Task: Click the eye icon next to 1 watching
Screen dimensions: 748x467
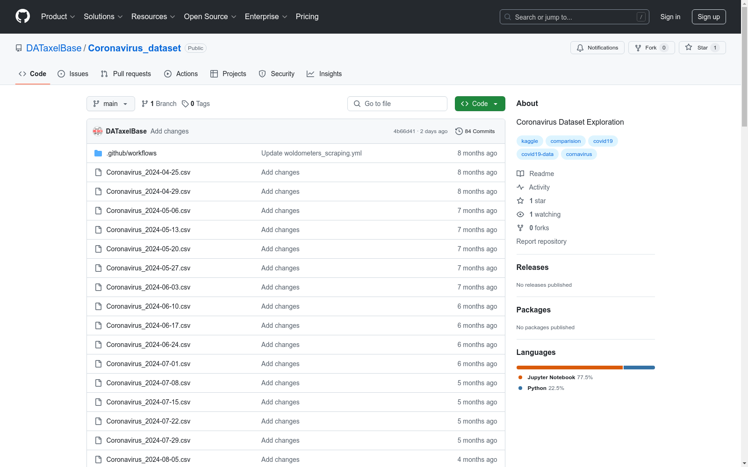Action: tap(520, 214)
